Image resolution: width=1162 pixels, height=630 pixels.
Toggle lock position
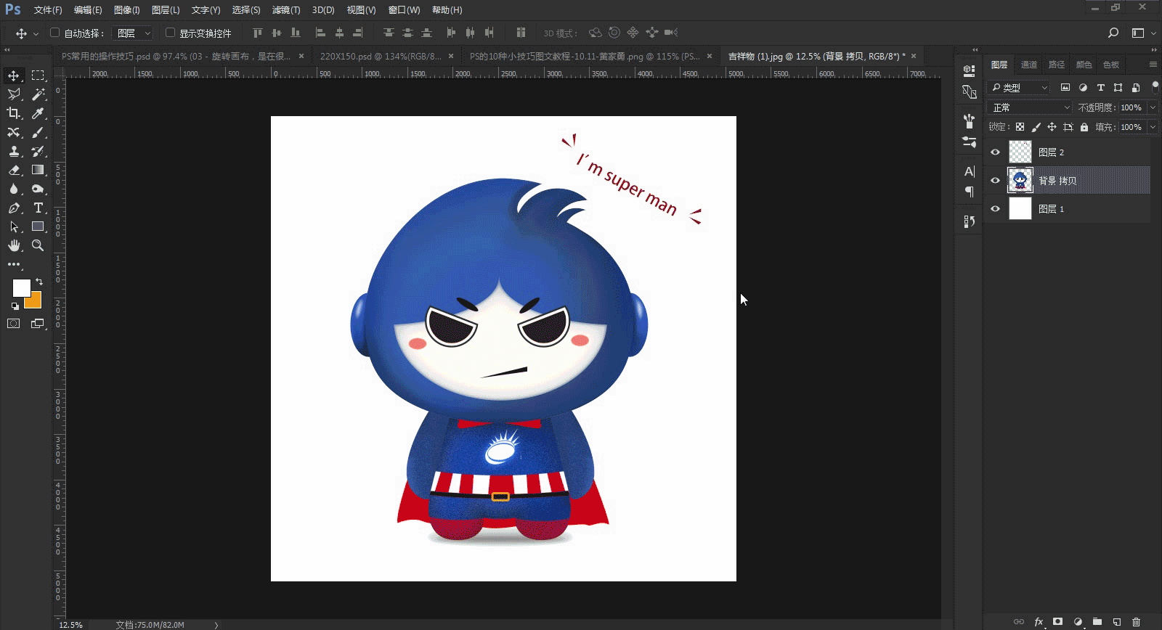coord(1052,127)
